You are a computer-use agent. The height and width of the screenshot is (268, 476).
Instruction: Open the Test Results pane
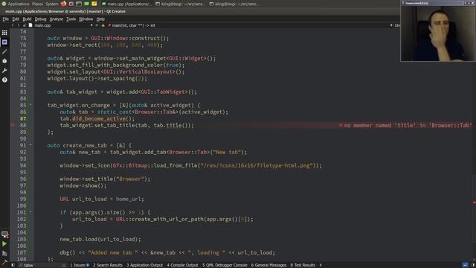click(303, 265)
